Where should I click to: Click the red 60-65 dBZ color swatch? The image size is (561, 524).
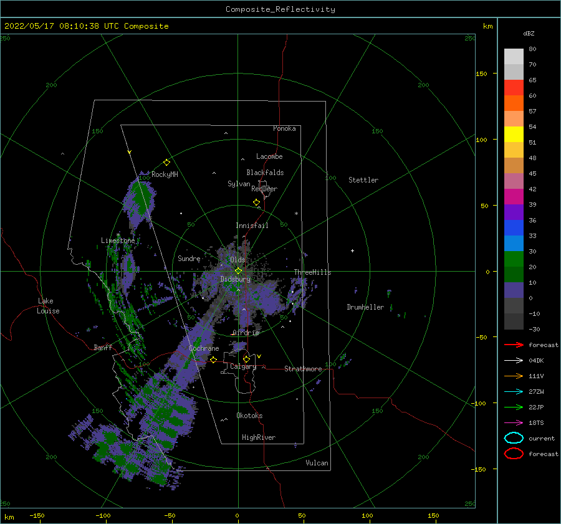pos(514,88)
